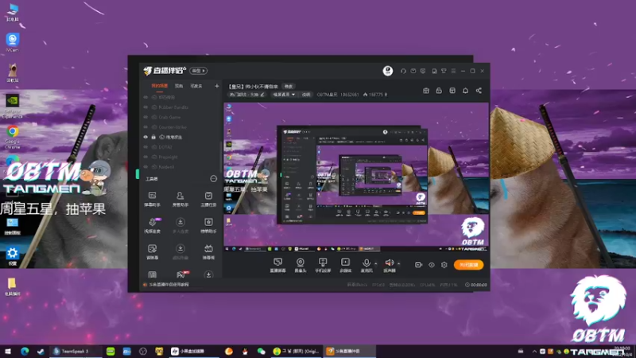636x358 pixels.
Task: Open the hamburger main menu
Action: 453,71
